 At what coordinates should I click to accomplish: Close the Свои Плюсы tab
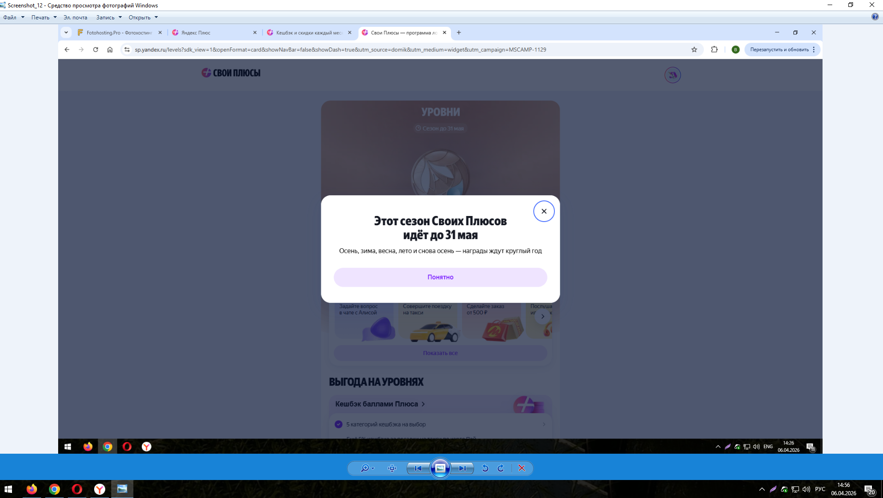tap(445, 33)
